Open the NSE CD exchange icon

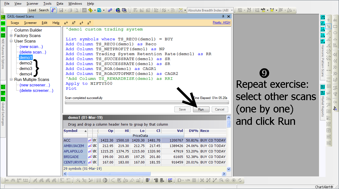[3, 93]
